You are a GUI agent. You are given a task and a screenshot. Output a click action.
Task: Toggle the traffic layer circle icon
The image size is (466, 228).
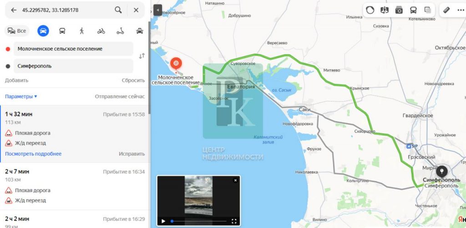370,10
